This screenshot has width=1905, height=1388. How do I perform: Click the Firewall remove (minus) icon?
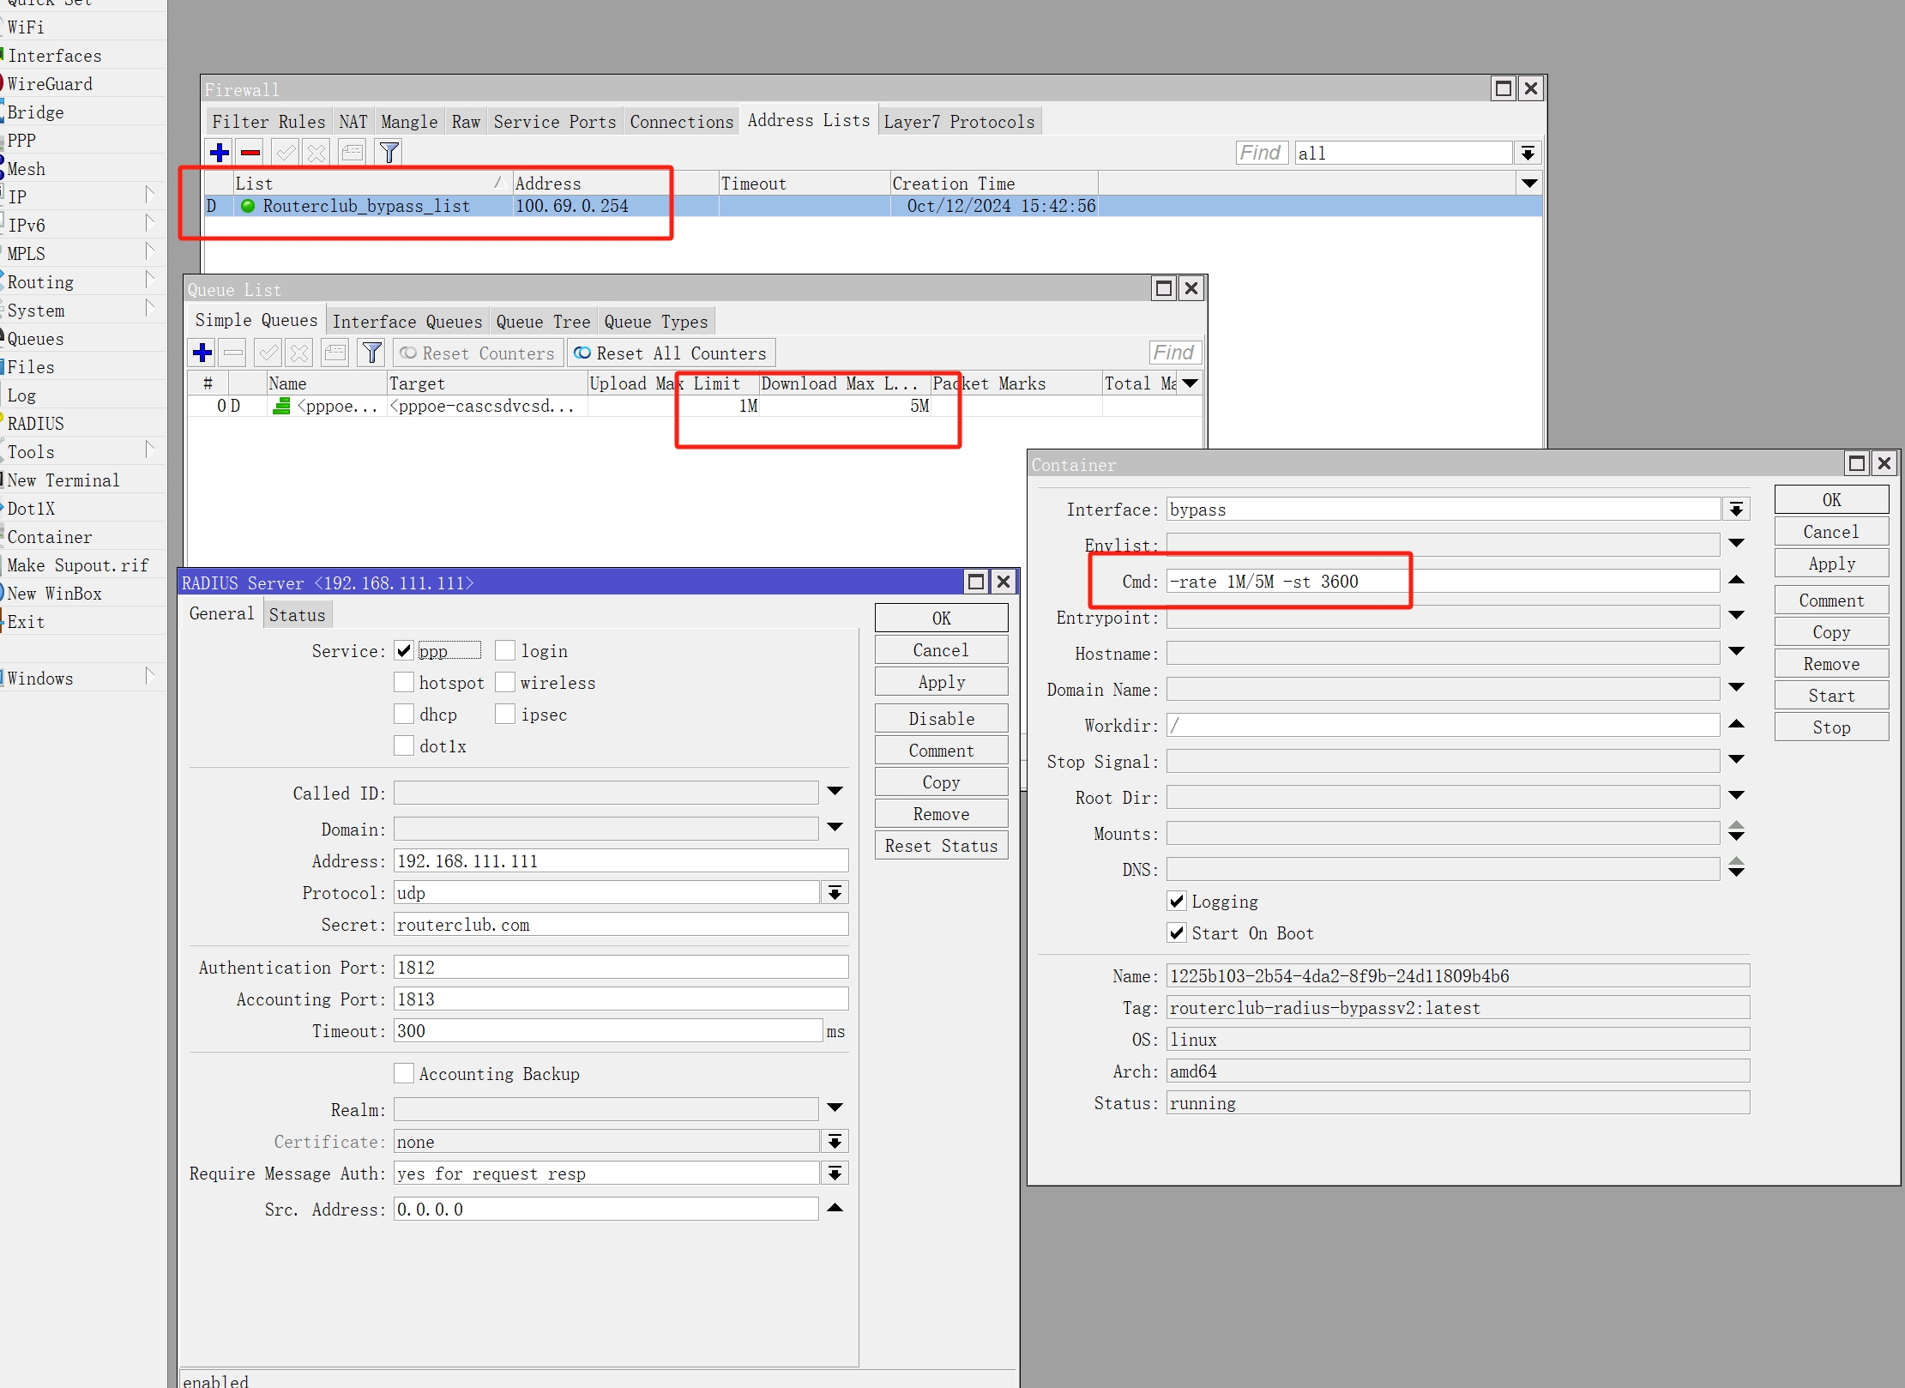tap(250, 153)
